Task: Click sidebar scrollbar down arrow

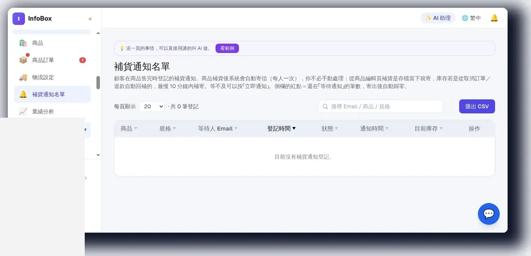Action: (98, 155)
